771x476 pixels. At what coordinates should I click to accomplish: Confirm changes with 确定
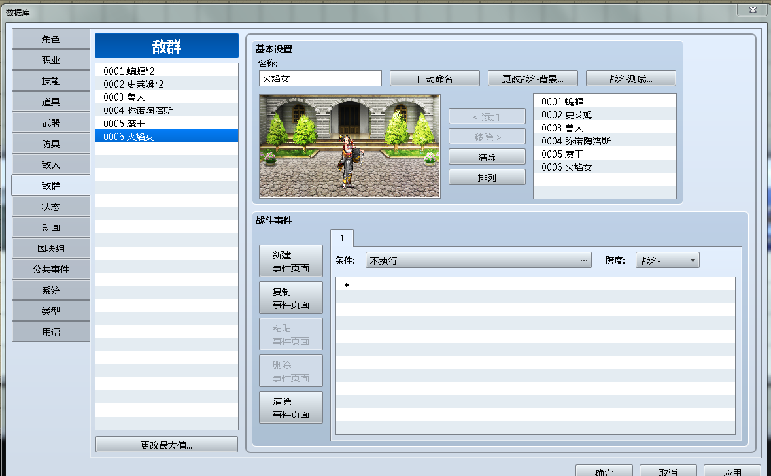coord(604,471)
